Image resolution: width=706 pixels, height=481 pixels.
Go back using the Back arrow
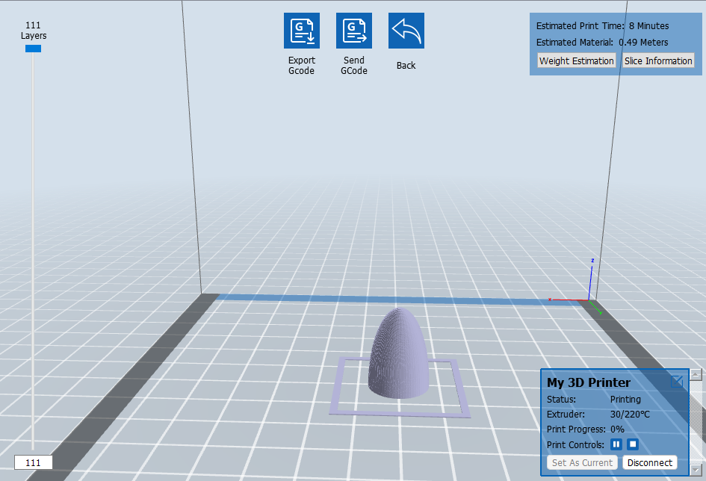coord(406,31)
